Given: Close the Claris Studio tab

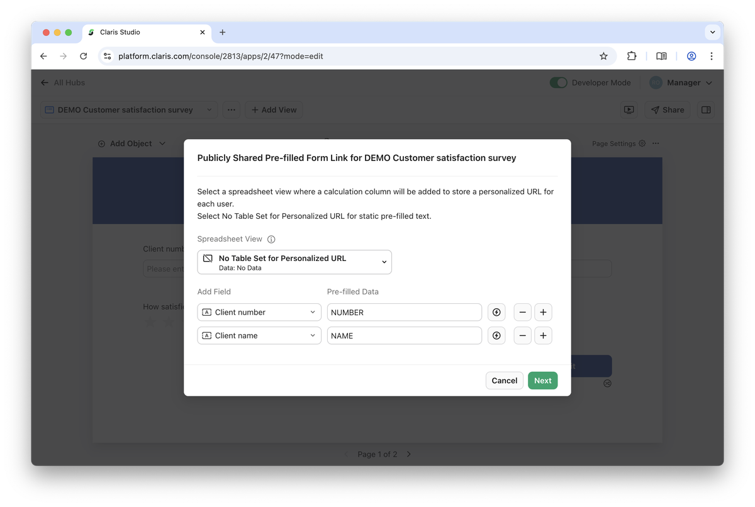Looking at the screenshot, I should pyautogui.click(x=203, y=32).
